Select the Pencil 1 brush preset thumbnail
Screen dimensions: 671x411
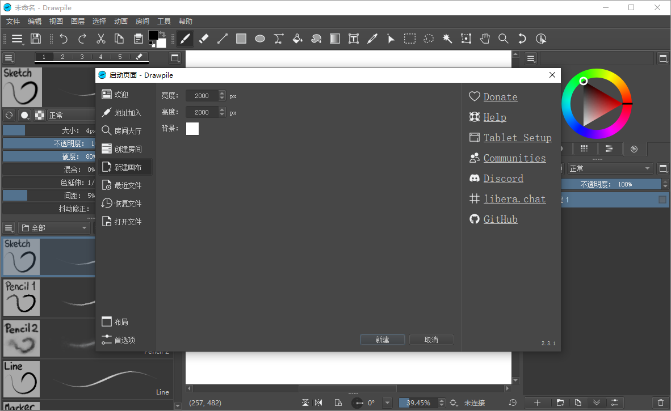tap(22, 298)
